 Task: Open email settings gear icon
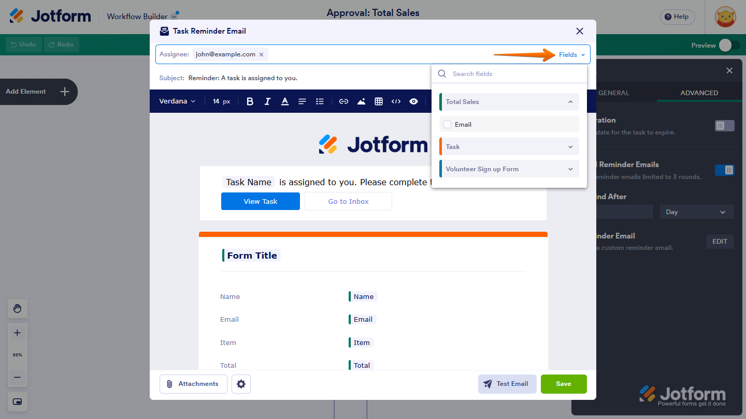241,384
